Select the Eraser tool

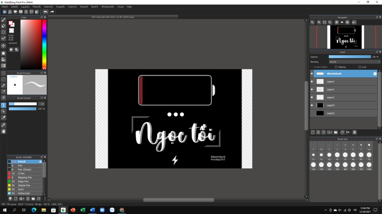pyautogui.click(x=3, y=26)
